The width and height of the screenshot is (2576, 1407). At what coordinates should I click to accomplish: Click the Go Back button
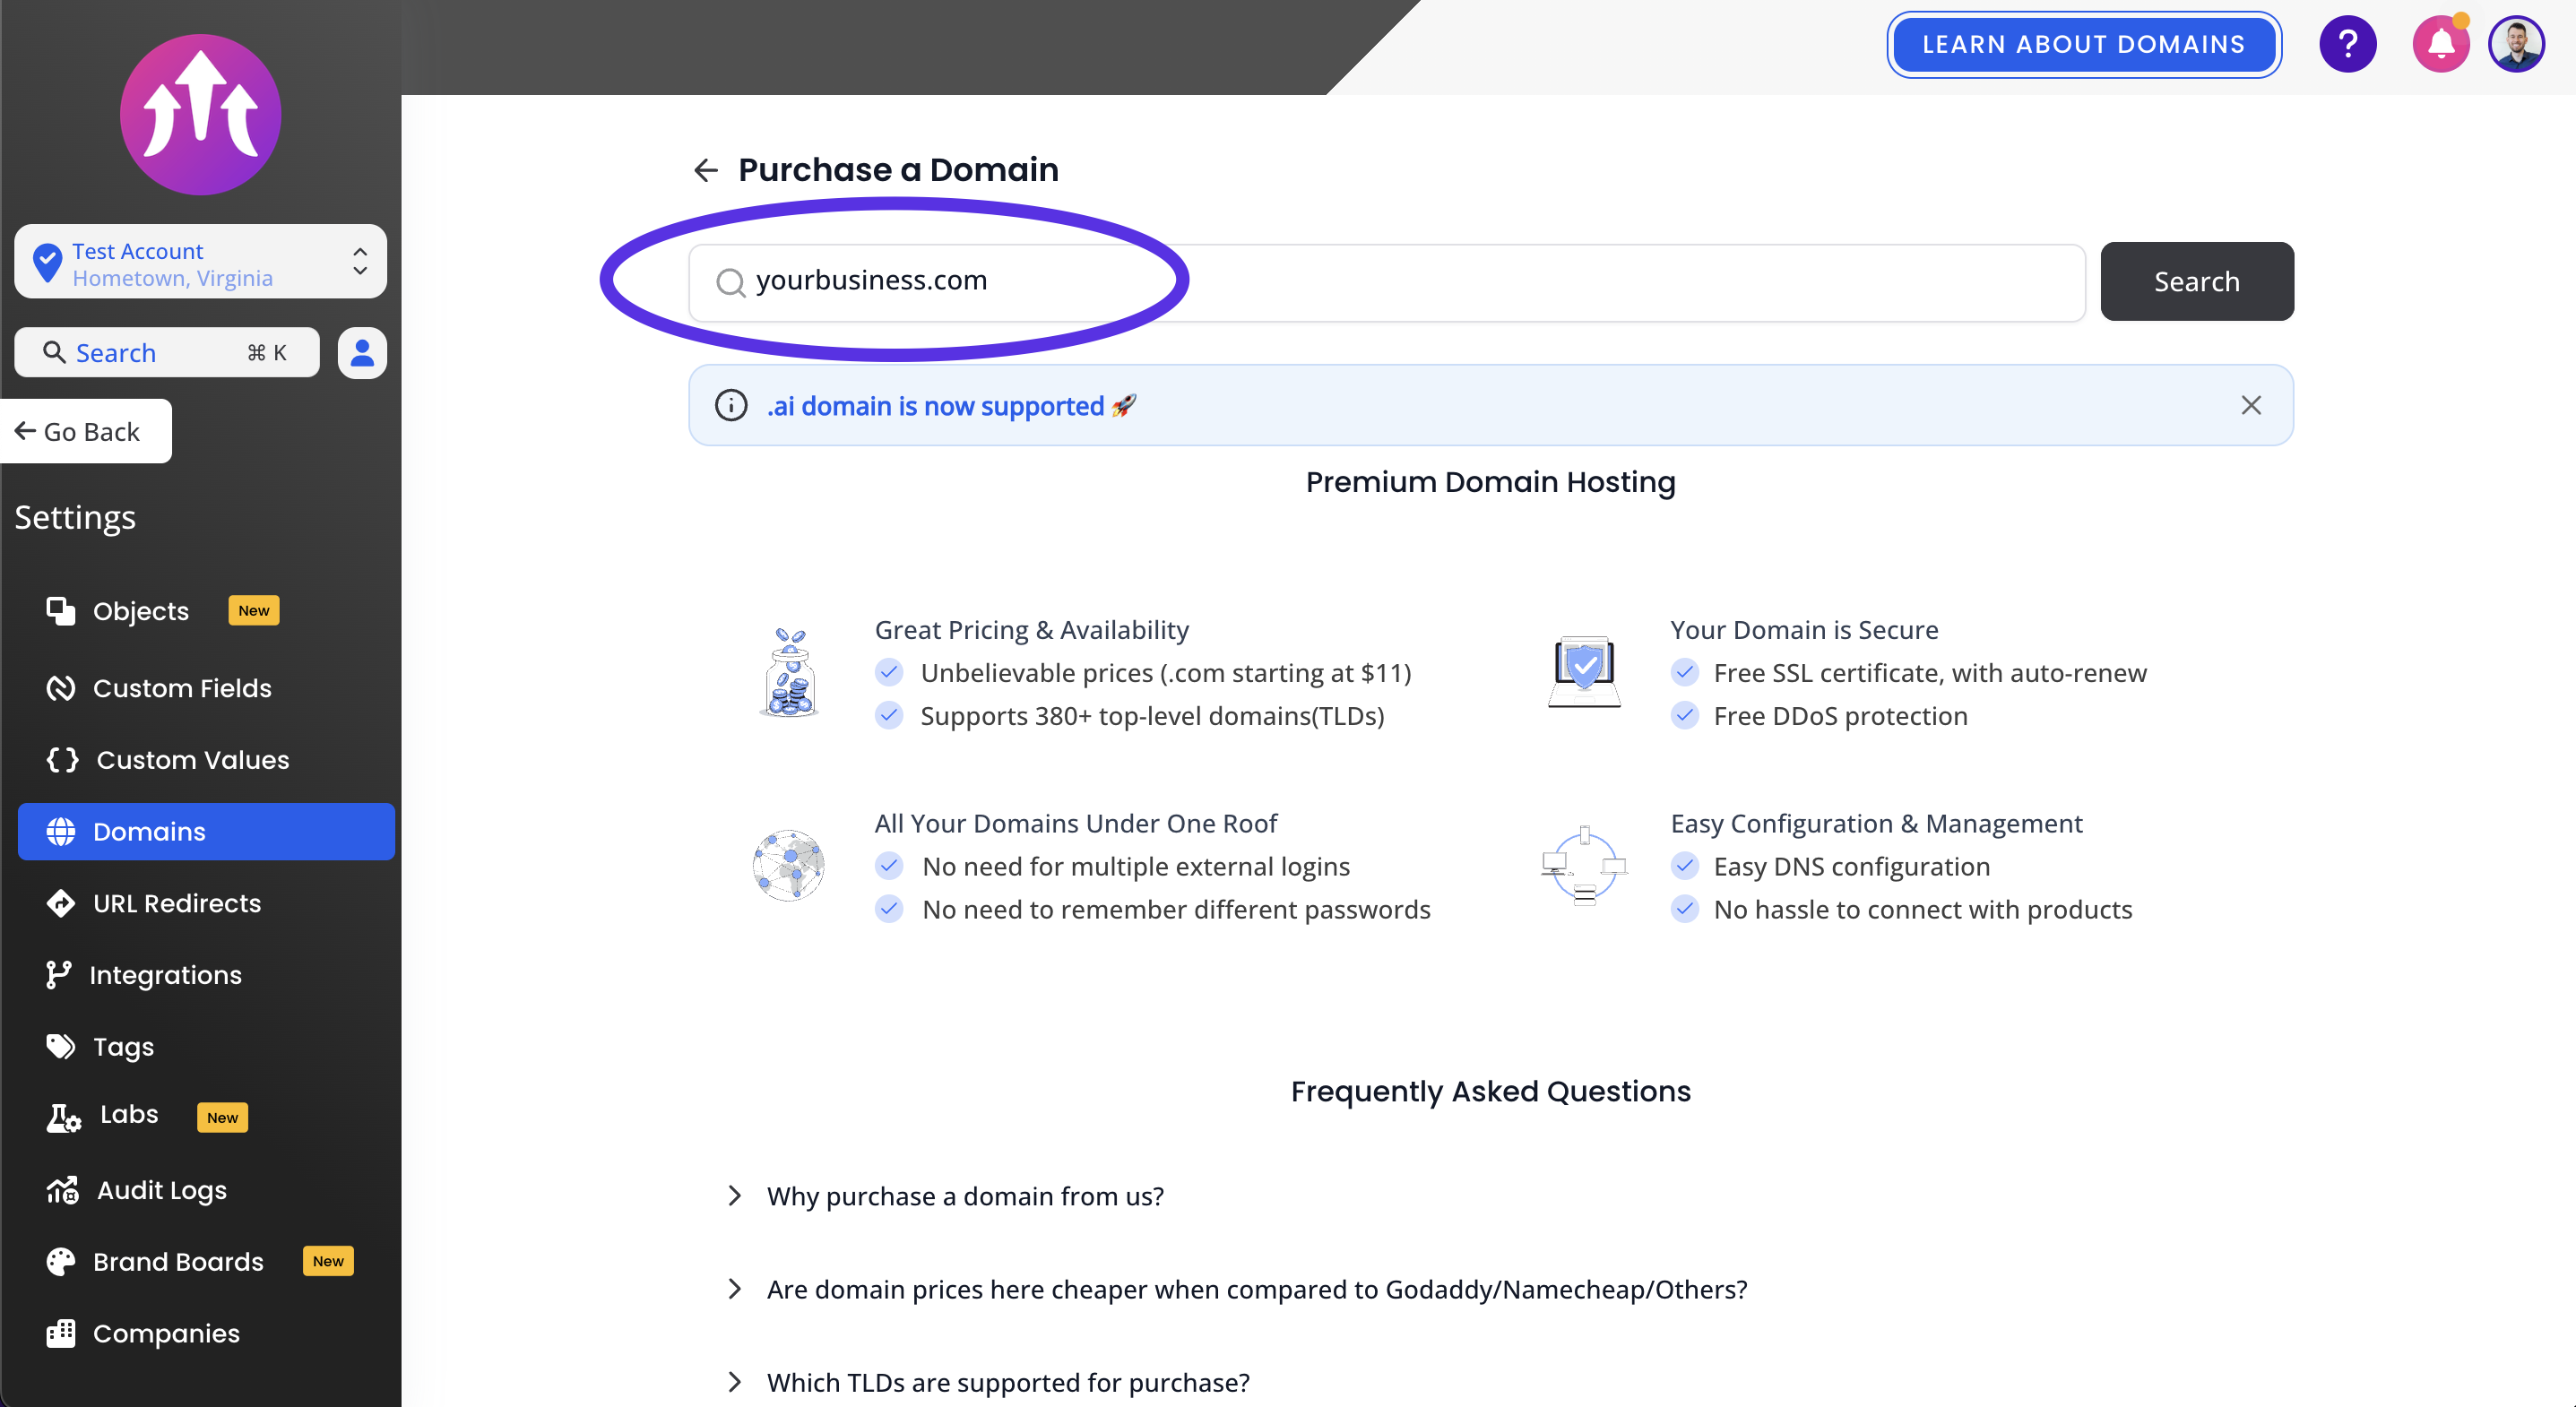pos(86,431)
